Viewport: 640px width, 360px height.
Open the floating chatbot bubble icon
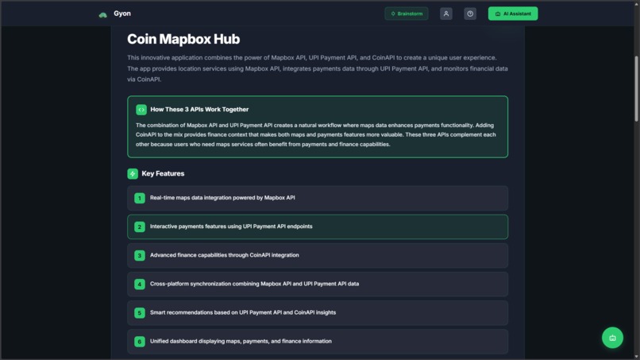(612, 338)
